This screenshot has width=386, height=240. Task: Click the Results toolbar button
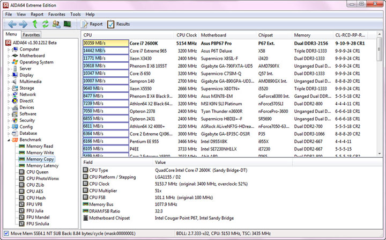click(x=118, y=24)
